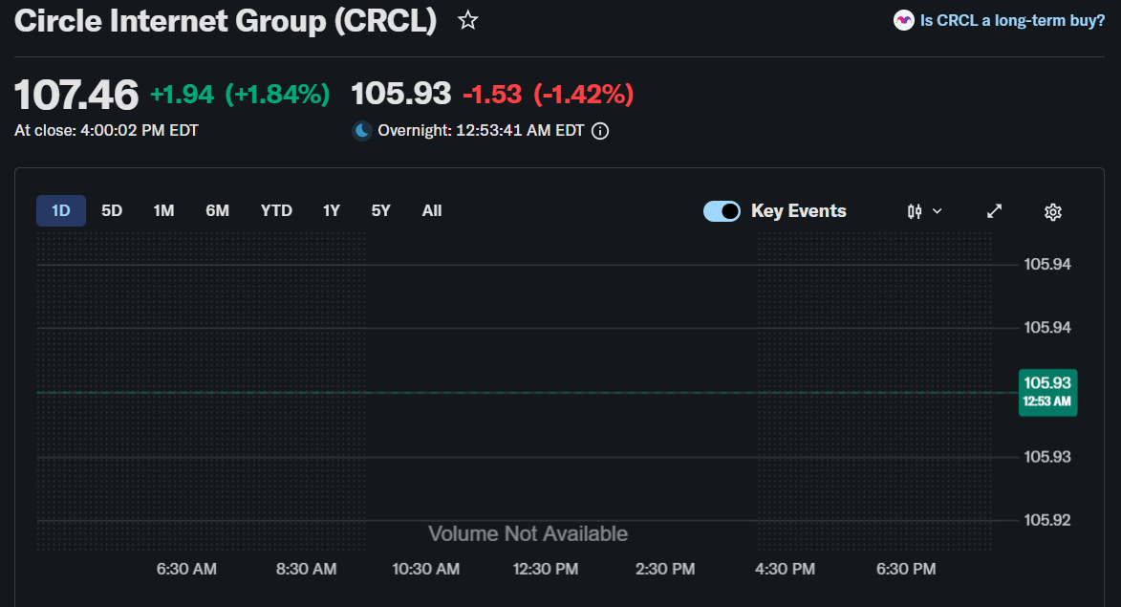Click the Yahoo Finance AI icon near long-term buy

coord(902,19)
